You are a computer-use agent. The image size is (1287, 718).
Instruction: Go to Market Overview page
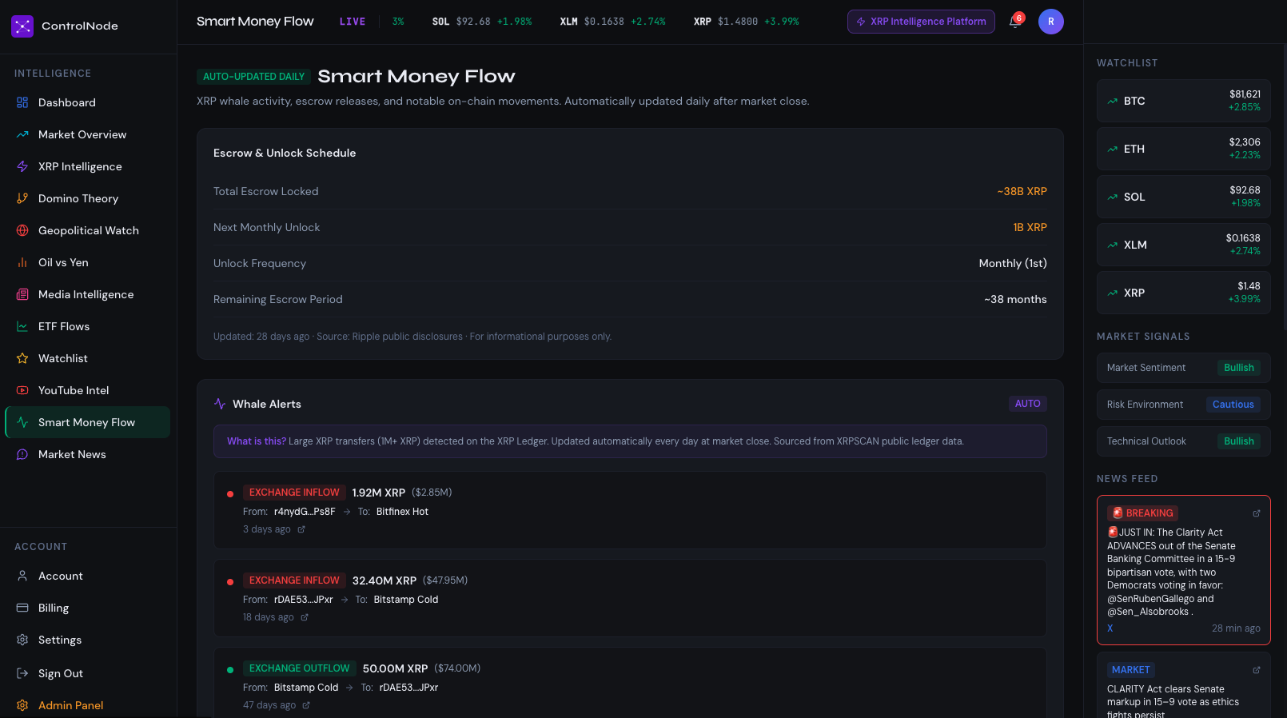coord(88,134)
